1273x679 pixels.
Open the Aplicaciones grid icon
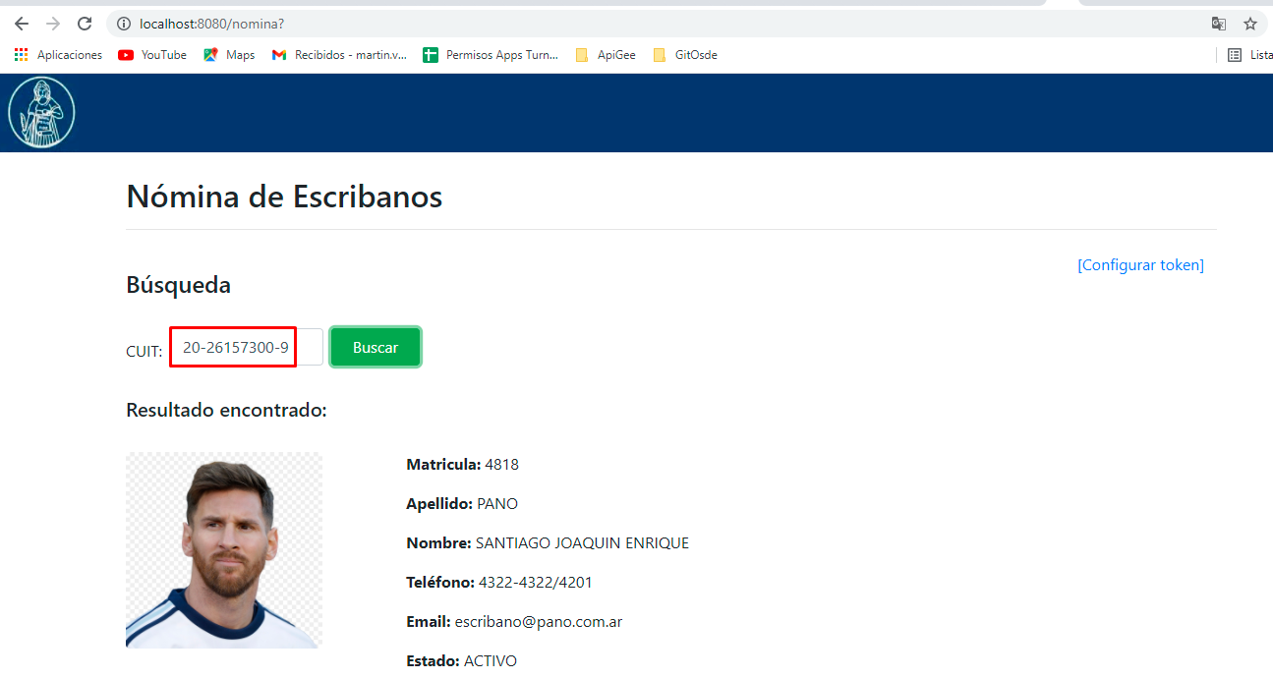pos(20,54)
